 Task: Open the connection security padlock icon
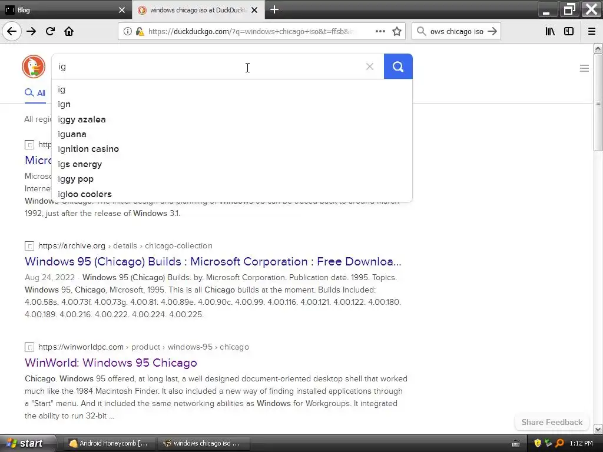(140, 32)
